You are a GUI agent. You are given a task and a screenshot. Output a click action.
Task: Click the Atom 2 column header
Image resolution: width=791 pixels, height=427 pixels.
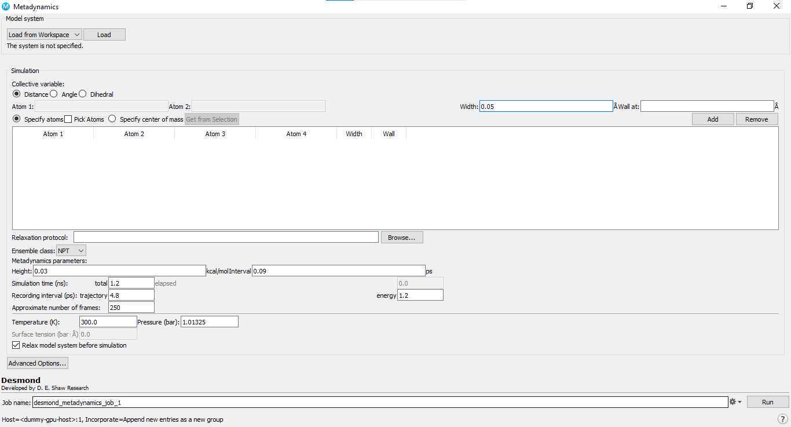click(x=134, y=134)
